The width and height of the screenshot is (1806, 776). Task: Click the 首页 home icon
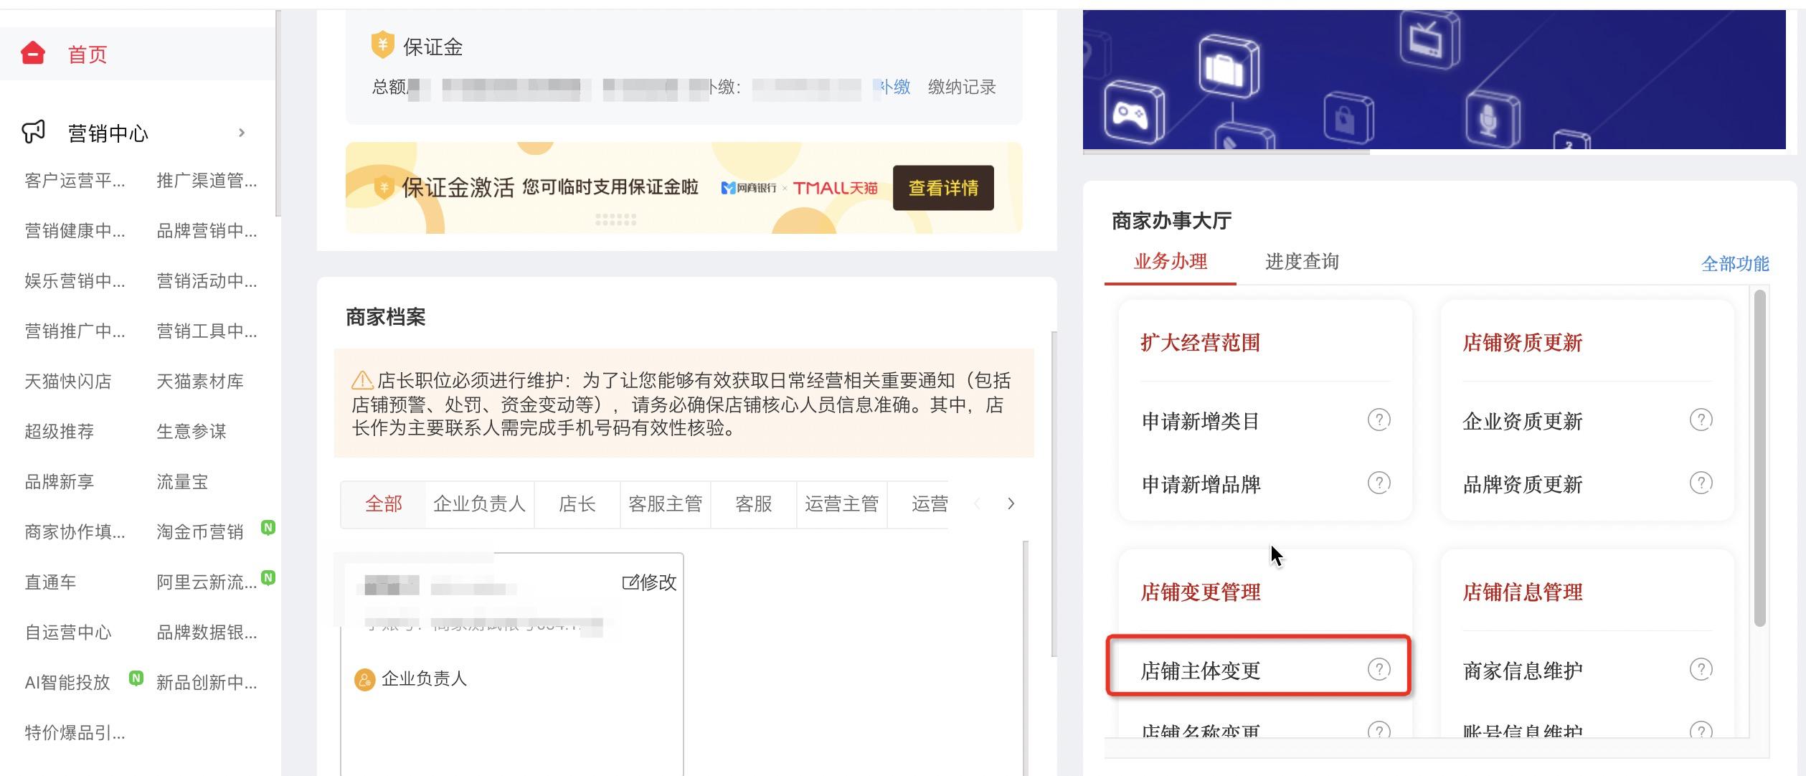[x=32, y=52]
